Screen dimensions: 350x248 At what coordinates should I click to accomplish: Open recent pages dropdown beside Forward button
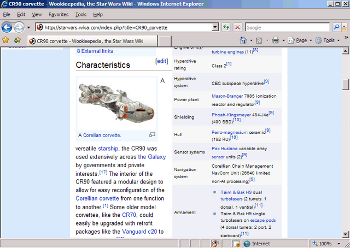[28, 28]
